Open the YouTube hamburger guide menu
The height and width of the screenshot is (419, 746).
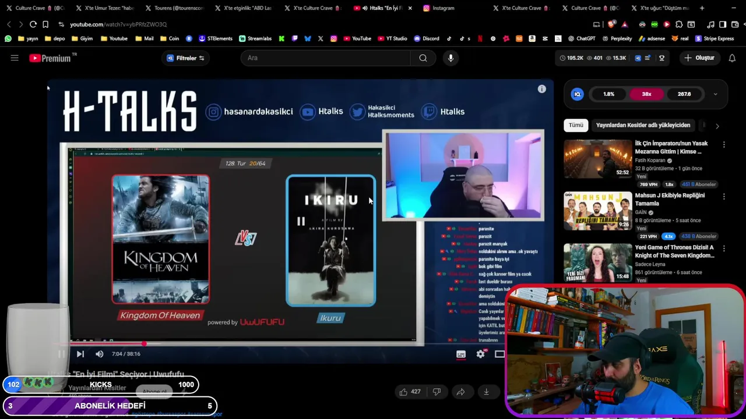(x=15, y=58)
